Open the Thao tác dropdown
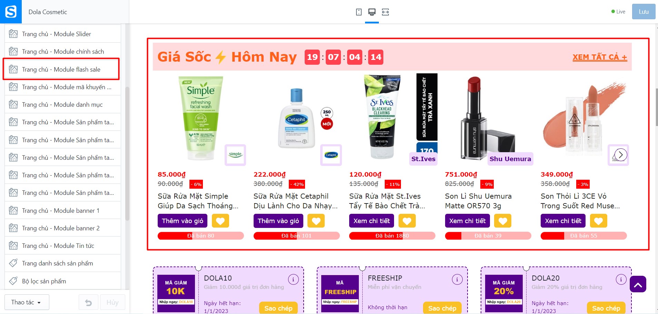658x314 pixels. coord(27,302)
